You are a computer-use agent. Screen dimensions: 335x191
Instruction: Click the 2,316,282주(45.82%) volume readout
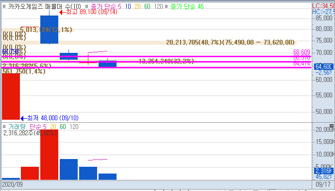click(x=30, y=133)
